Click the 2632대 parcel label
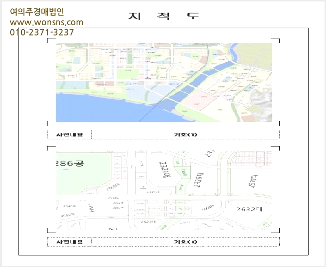The image size is (326, 267). coord(249,209)
